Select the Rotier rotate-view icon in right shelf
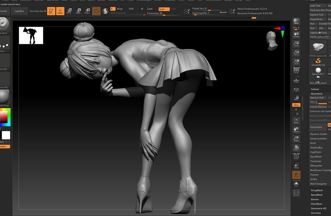Image resolution: width=331 pixels, height=216 pixels. 296,148
